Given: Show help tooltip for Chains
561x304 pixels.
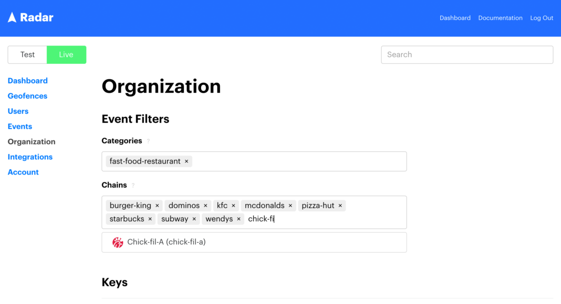Looking at the screenshot, I should coord(133,186).
